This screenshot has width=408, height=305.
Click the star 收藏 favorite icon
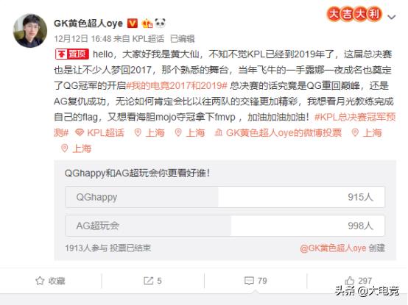point(40,281)
